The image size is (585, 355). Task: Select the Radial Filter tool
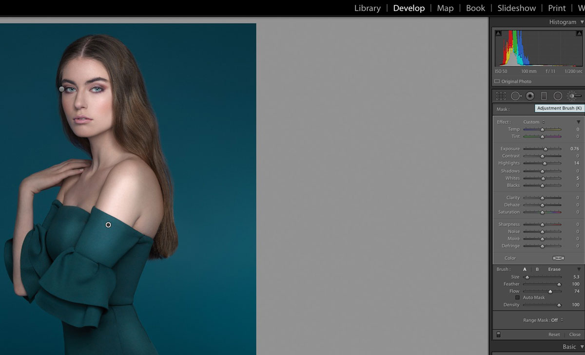pyautogui.click(x=557, y=95)
